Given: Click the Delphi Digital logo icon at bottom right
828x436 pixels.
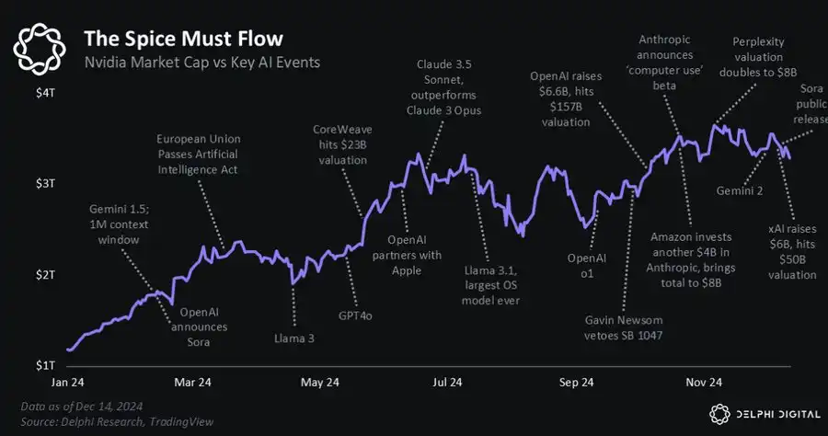Looking at the screenshot, I should point(720,414).
